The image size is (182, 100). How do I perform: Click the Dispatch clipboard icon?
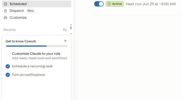pos(5,11)
